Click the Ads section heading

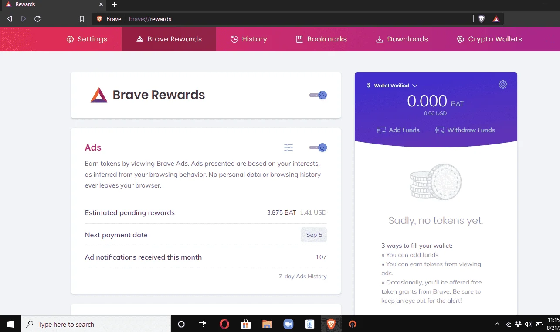[x=93, y=147]
